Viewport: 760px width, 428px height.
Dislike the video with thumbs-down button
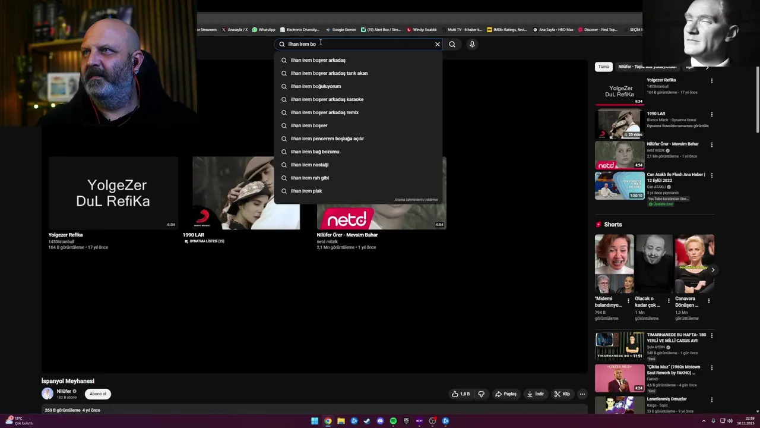[x=482, y=394]
